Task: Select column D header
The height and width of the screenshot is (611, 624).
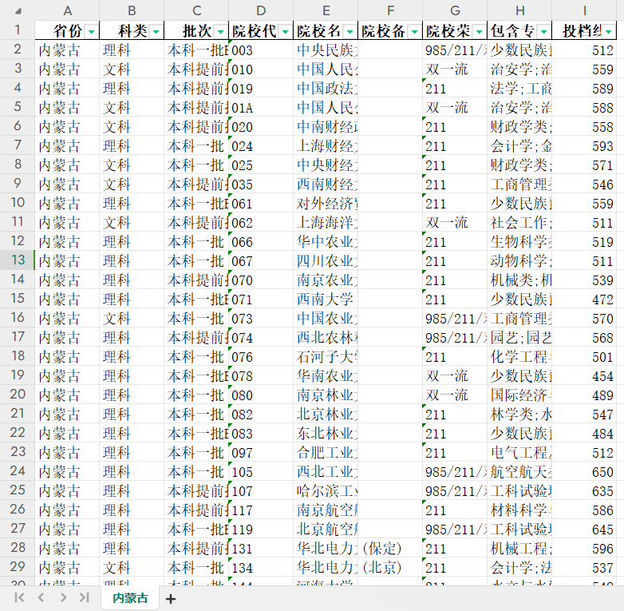Action: point(261,10)
